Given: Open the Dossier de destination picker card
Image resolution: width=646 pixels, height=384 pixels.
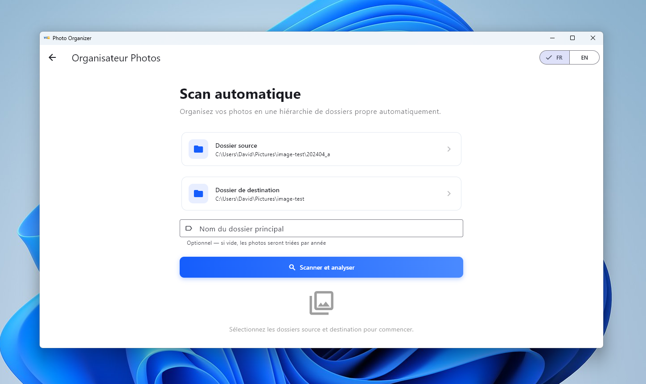Looking at the screenshot, I should pos(321,193).
